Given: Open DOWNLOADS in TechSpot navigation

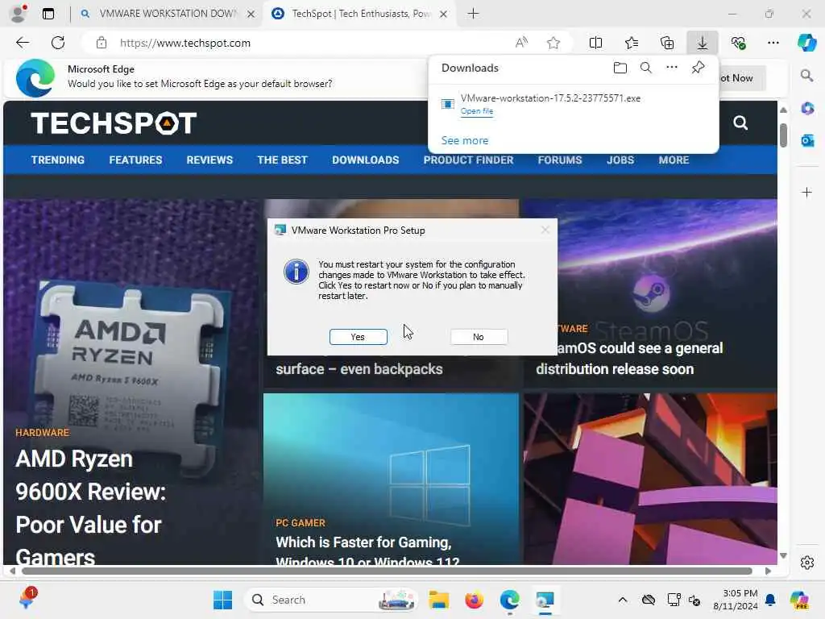Looking at the screenshot, I should (x=366, y=160).
